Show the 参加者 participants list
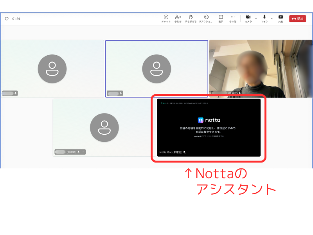313x235 pixels. coord(178,18)
